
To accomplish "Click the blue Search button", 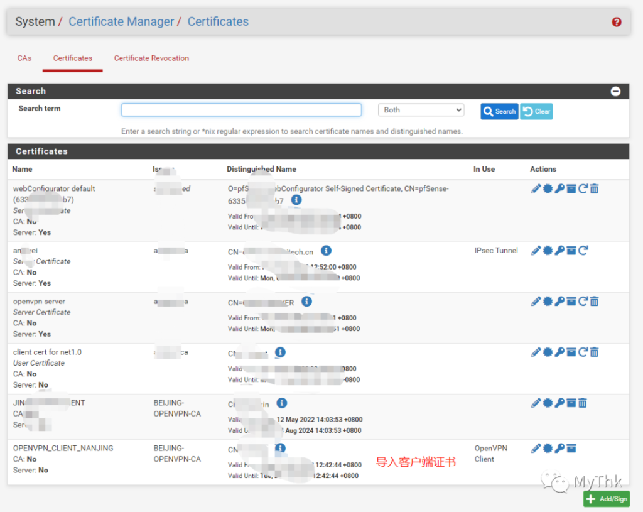I will (x=499, y=111).
